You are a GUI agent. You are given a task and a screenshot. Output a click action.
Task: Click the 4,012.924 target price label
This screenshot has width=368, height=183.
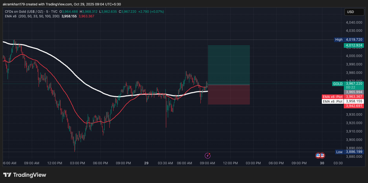coord(354,45)
